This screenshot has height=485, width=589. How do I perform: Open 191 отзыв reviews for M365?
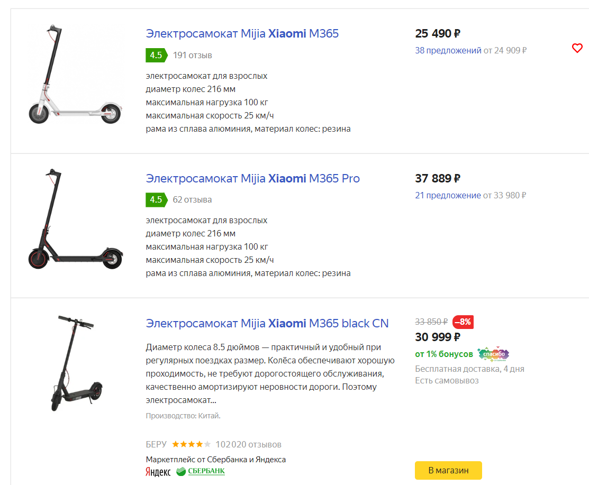tap(192, 55)
